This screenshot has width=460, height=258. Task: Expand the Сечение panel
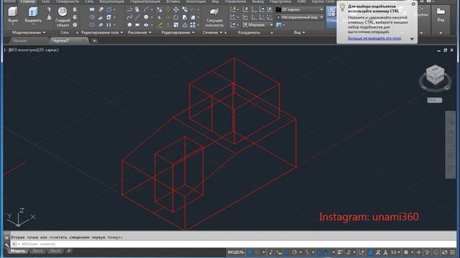213,32
